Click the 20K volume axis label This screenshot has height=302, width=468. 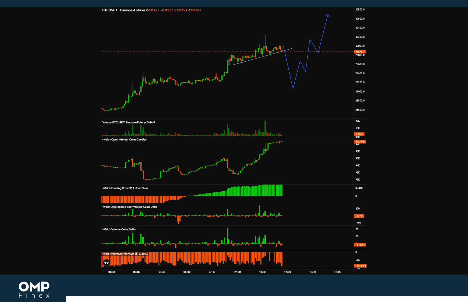(x=357, y=121)
